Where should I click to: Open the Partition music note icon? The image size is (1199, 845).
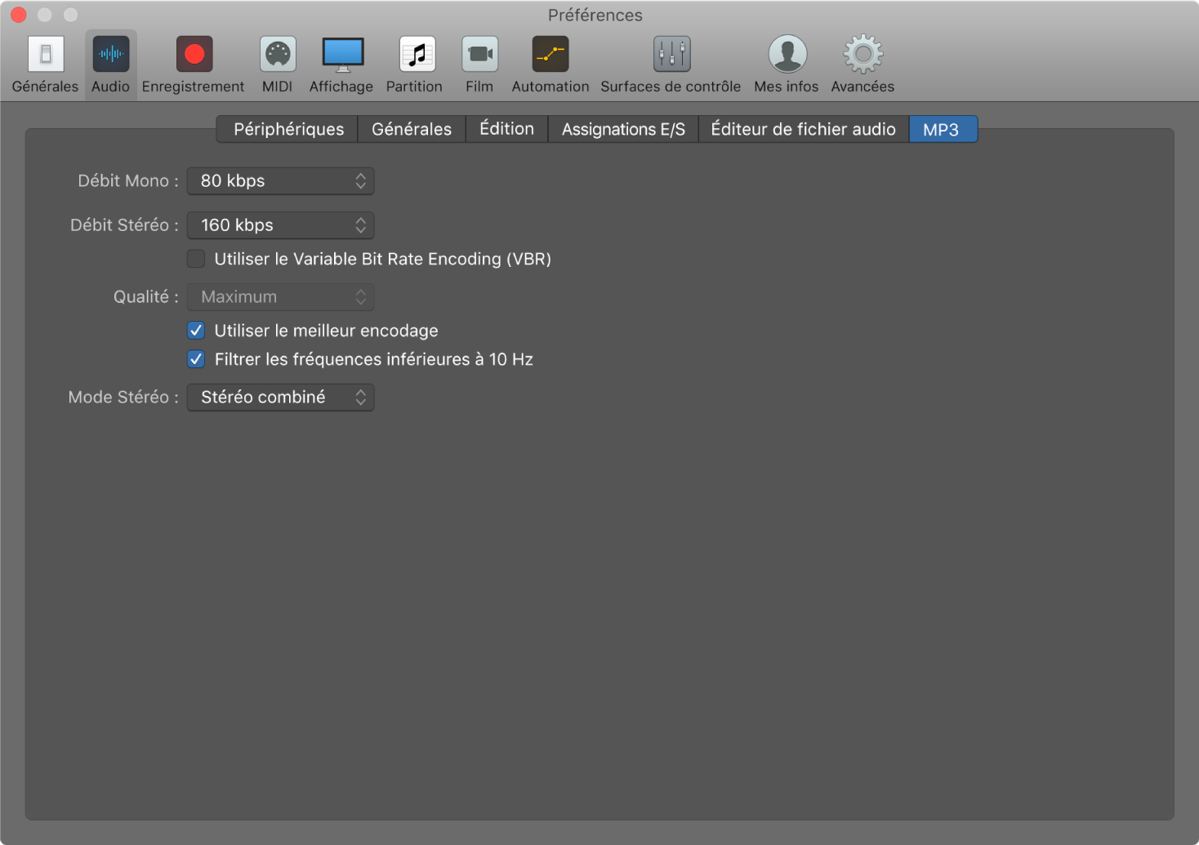(416, 55)
